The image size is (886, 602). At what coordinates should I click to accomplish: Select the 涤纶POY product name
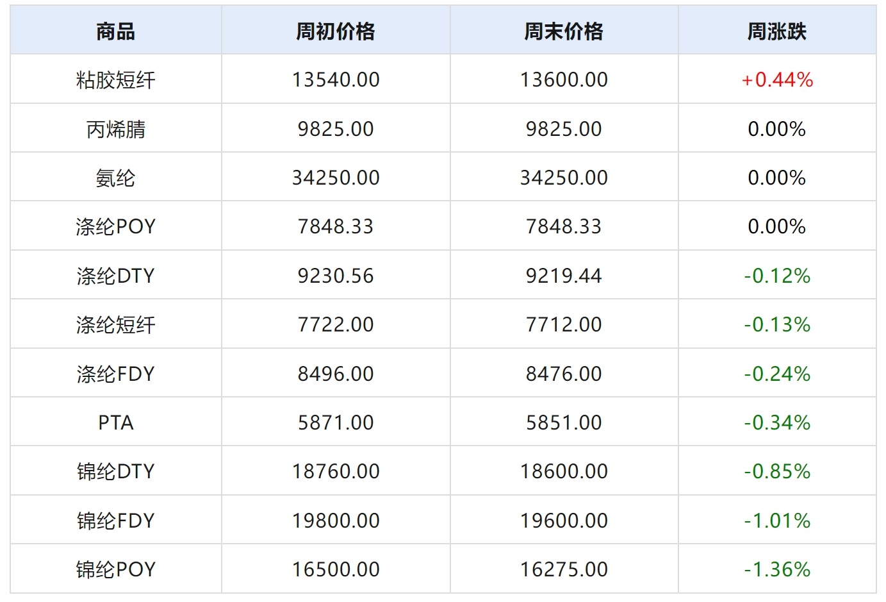pos(115,226)
